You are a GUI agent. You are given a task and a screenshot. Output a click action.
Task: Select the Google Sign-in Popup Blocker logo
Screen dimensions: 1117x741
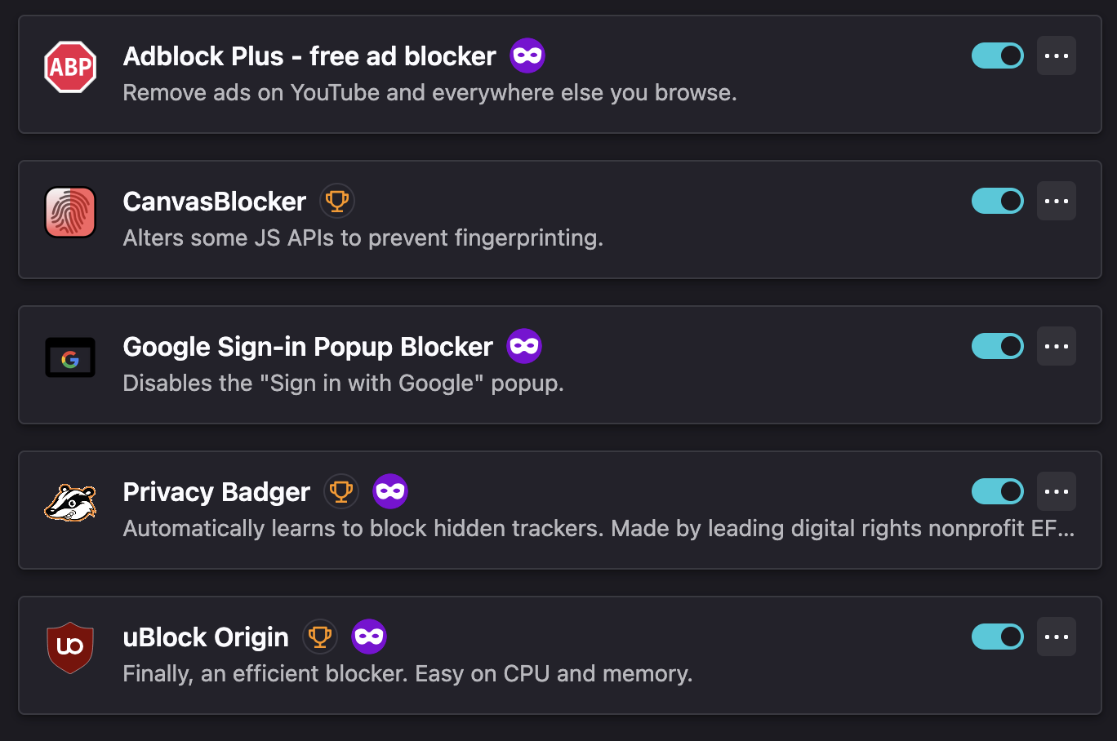tap(70, 357)
